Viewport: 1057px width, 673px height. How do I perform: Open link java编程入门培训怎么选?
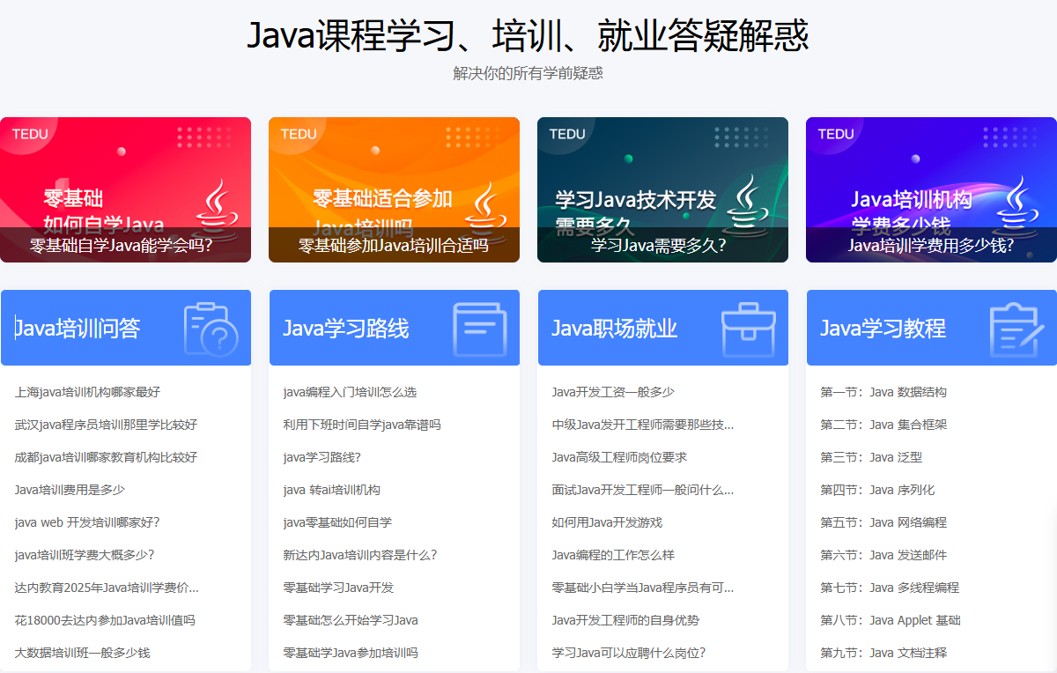pyautogui.click(x=349, y=393)
